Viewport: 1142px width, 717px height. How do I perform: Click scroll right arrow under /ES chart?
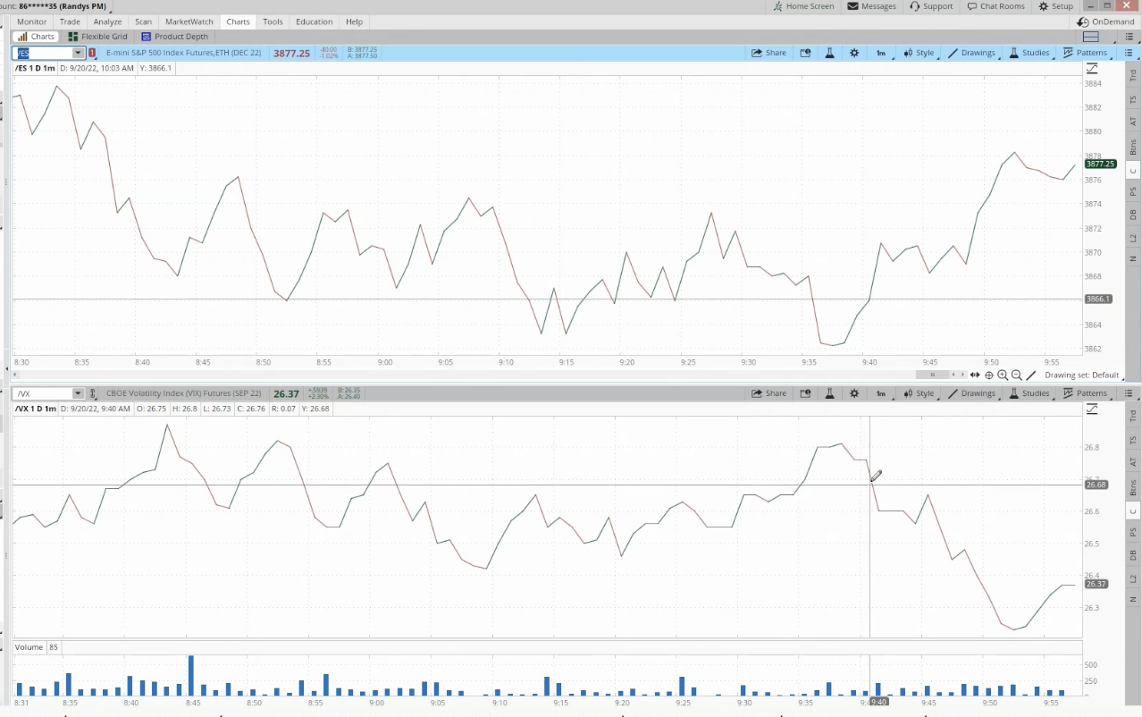point(963,375)
